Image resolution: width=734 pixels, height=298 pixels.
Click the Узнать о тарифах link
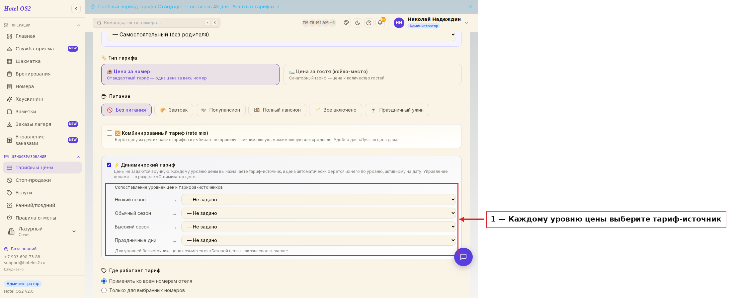[253, 7]
